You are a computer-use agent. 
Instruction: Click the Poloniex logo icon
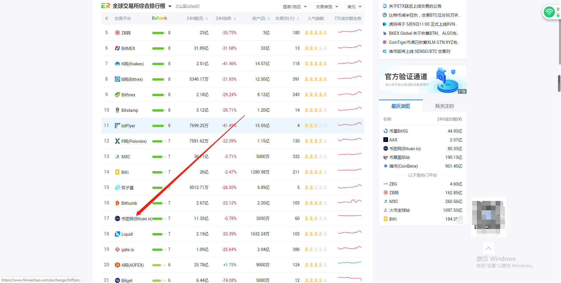pos(117,141)
